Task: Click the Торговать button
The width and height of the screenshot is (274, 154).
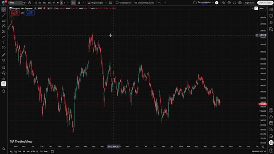Action: [250, 3]
